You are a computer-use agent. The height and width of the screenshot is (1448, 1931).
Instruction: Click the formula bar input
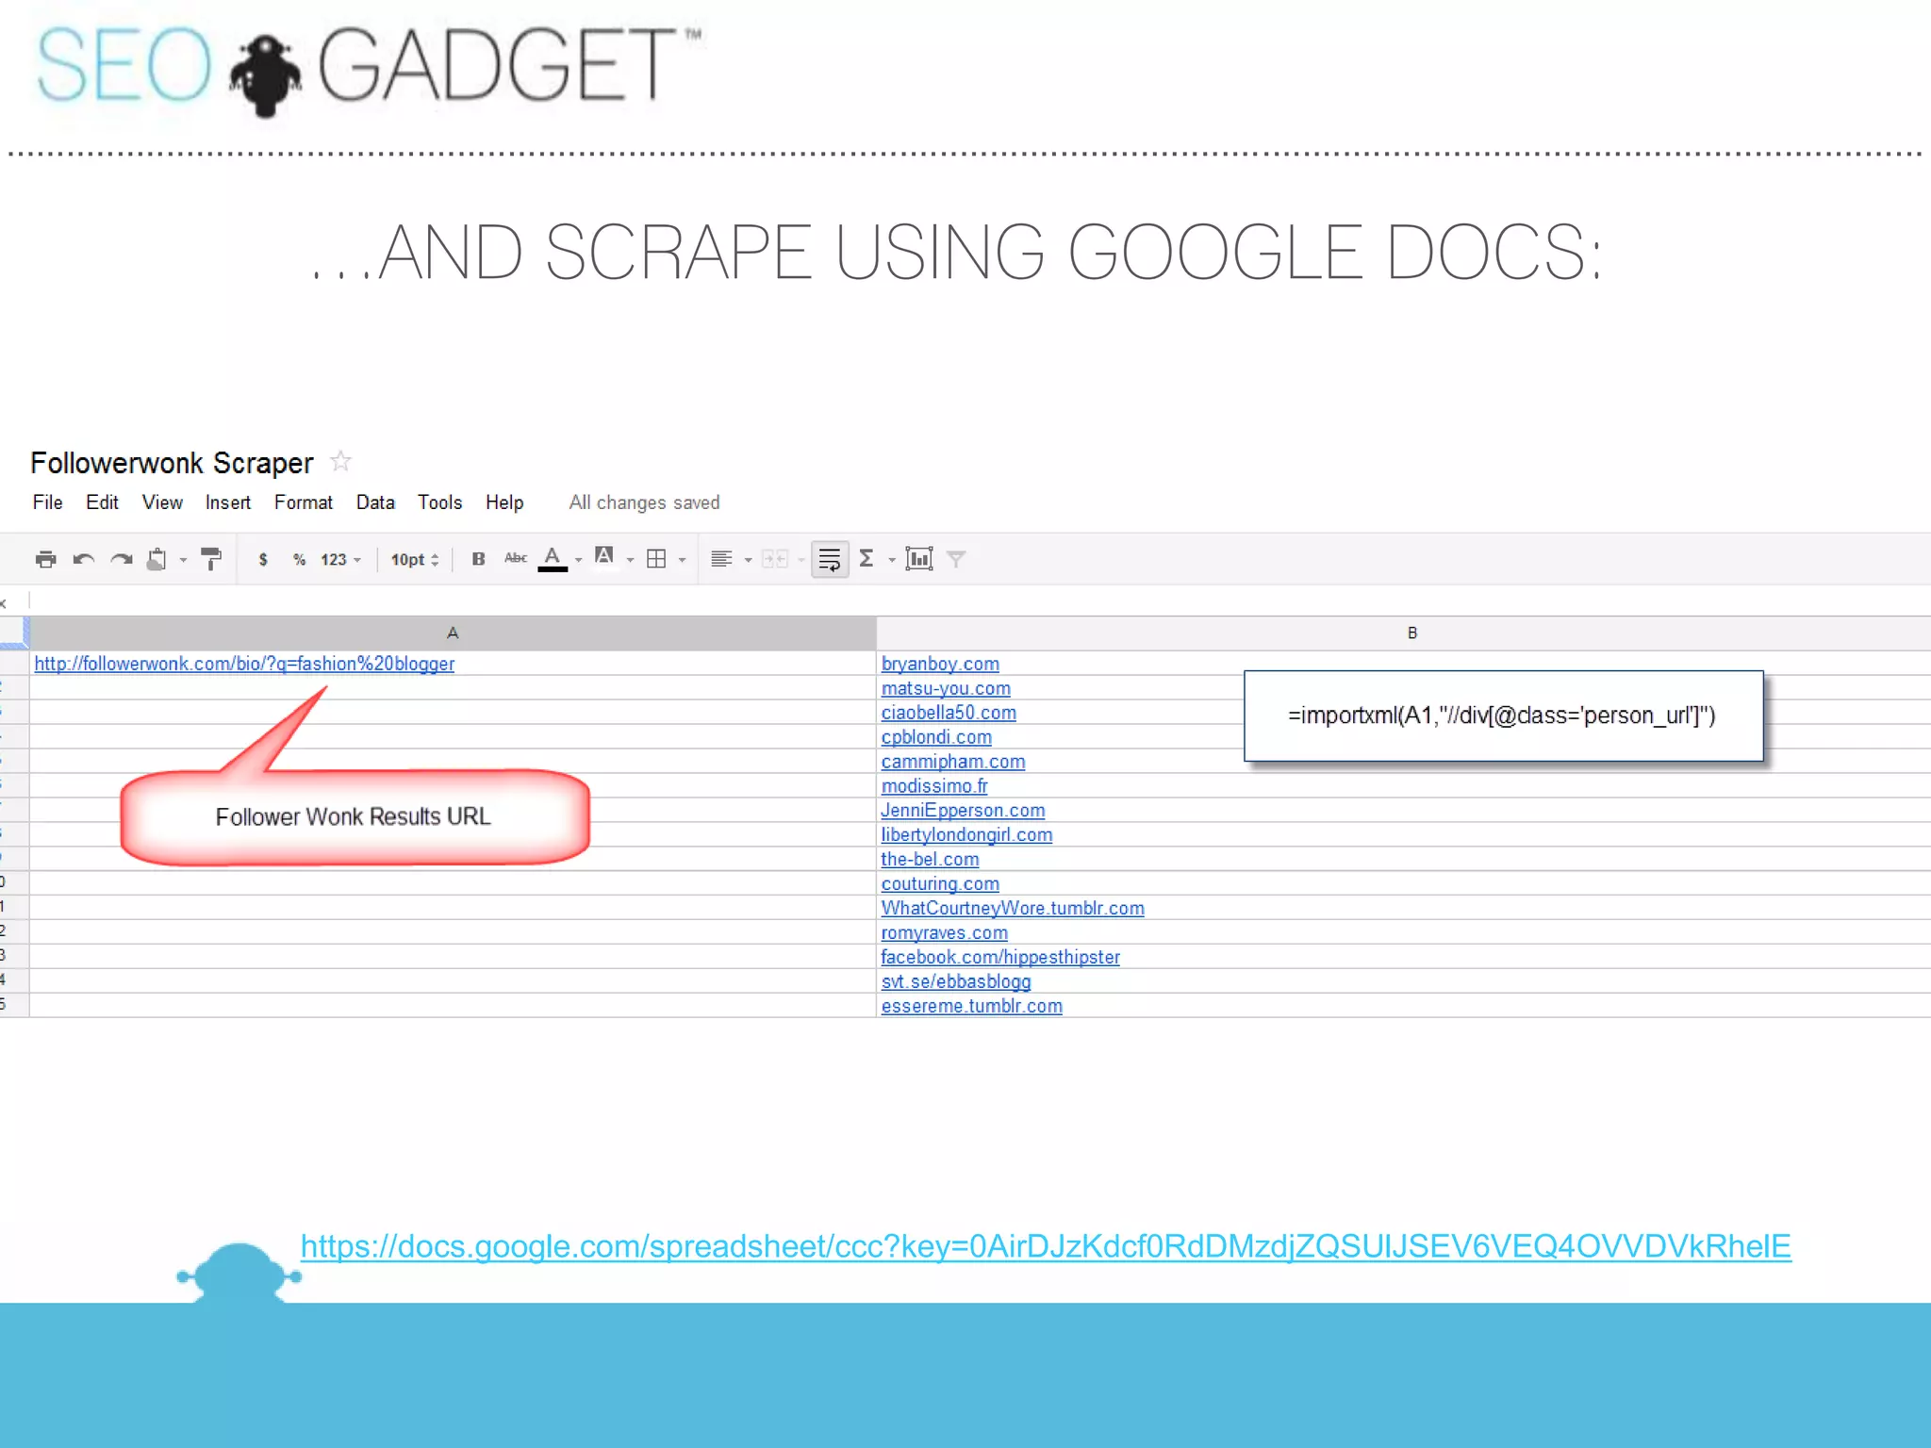coord(980,601)
